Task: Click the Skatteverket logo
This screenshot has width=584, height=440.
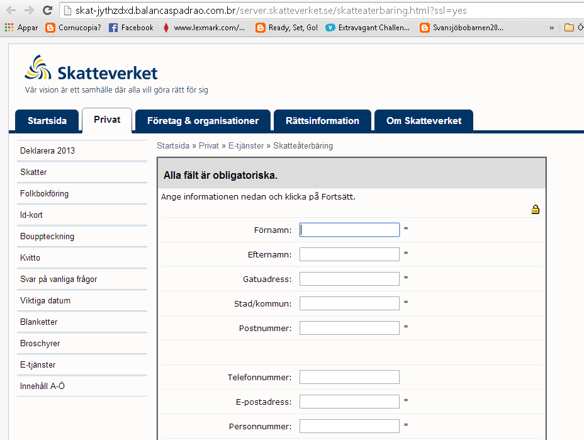Action: [91, 68]
